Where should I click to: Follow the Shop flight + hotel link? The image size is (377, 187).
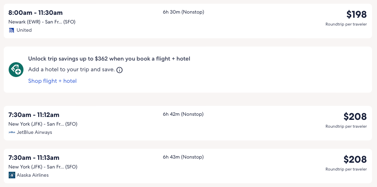52,81
